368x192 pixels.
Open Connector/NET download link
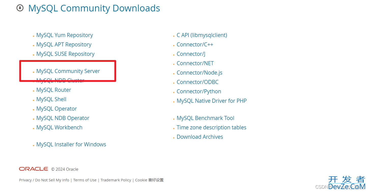pyautogui.click(x=195, y=63)
